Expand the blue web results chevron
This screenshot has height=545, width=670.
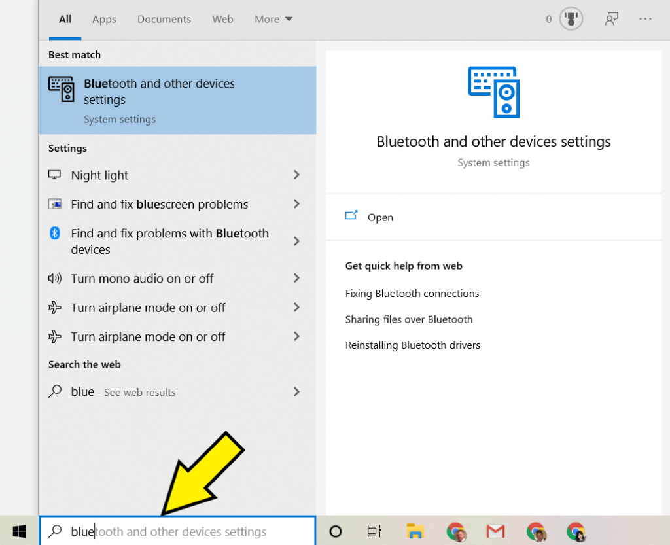tap(296, 392)
